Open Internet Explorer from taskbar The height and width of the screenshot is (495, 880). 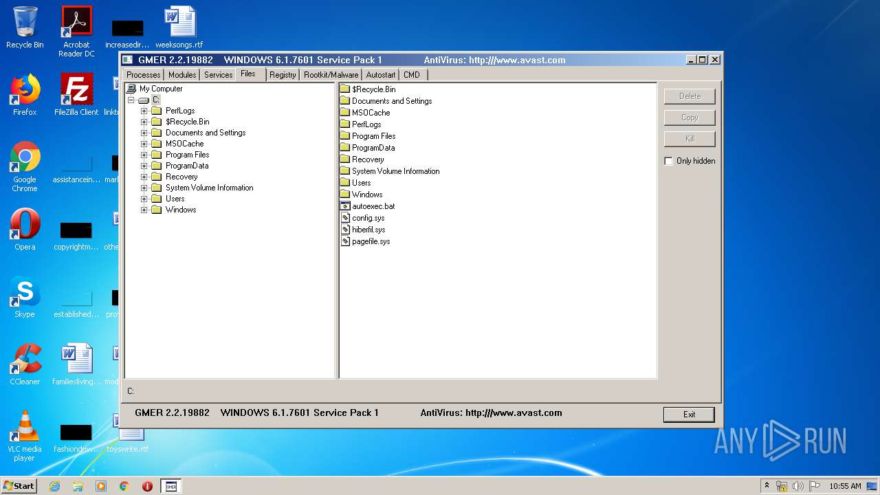tap(54, 486)
